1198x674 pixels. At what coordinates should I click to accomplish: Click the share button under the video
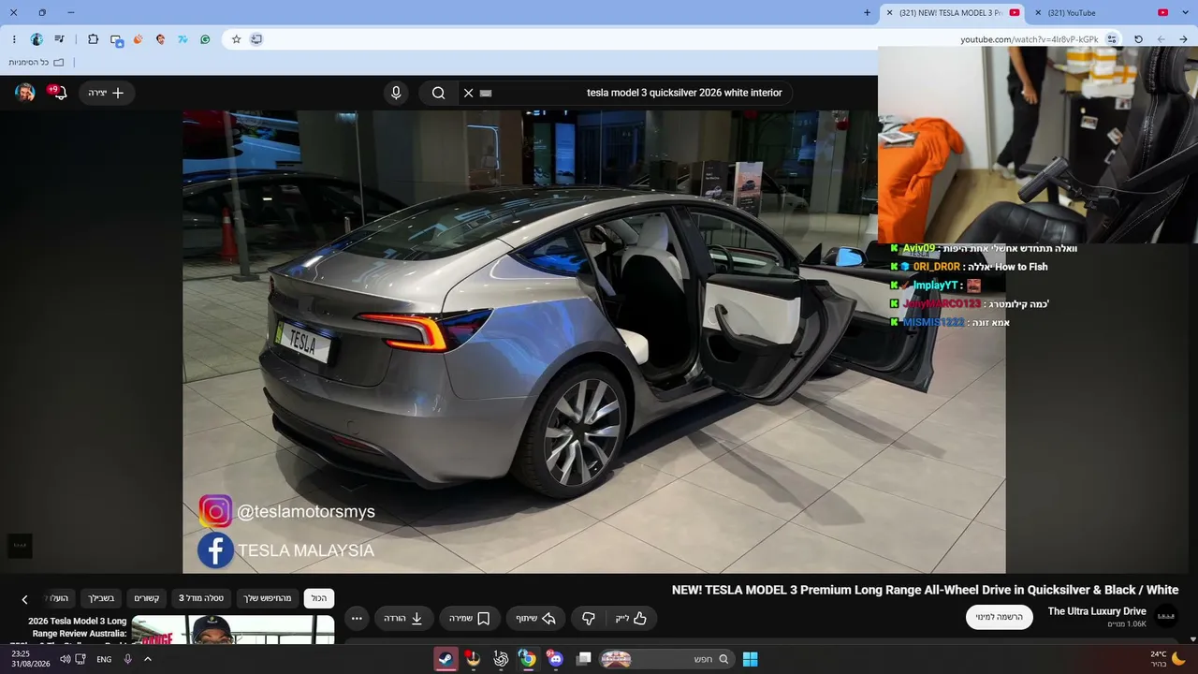pos(536,618)
